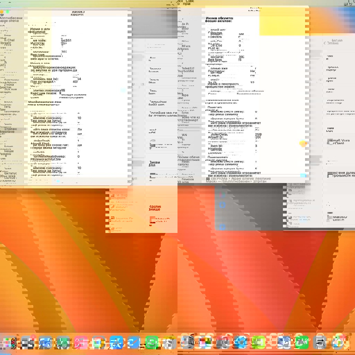
Task: Click green zoom button of System Information
Action: 8,12
